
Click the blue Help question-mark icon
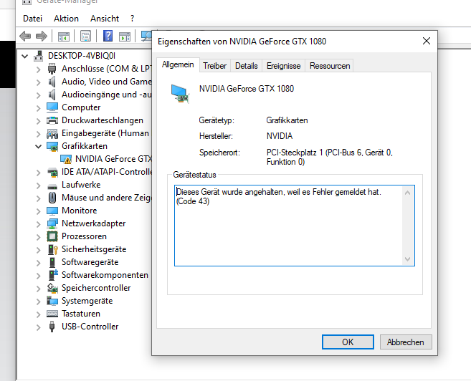[x=108, y=36]
